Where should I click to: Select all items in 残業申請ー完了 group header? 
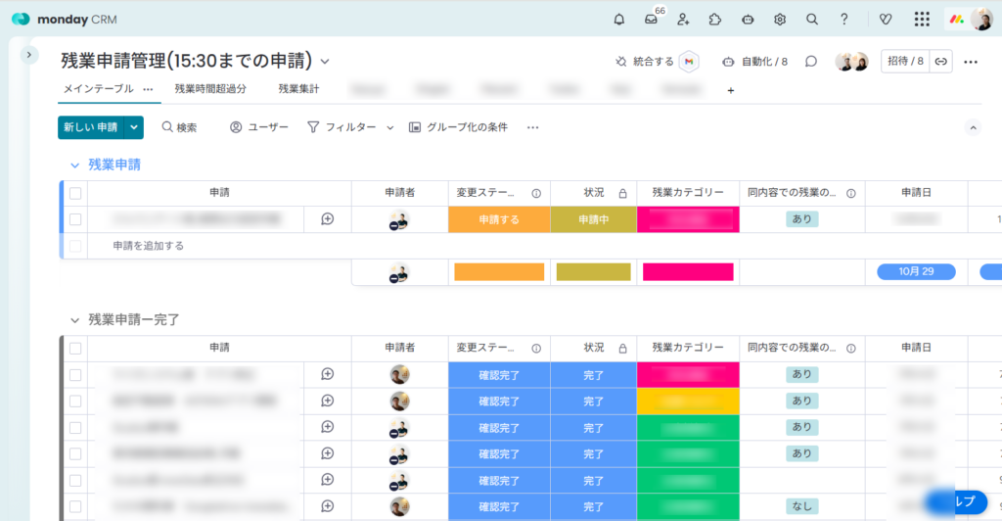click(x=75, y=348)
